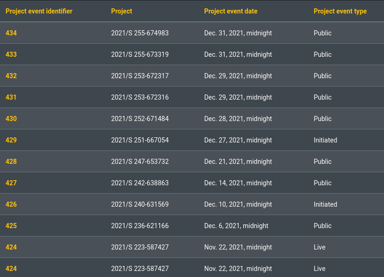The width and height of the screenshot is (384, 277).
Task: Open the event numbered 431
Action: [11, 97]
